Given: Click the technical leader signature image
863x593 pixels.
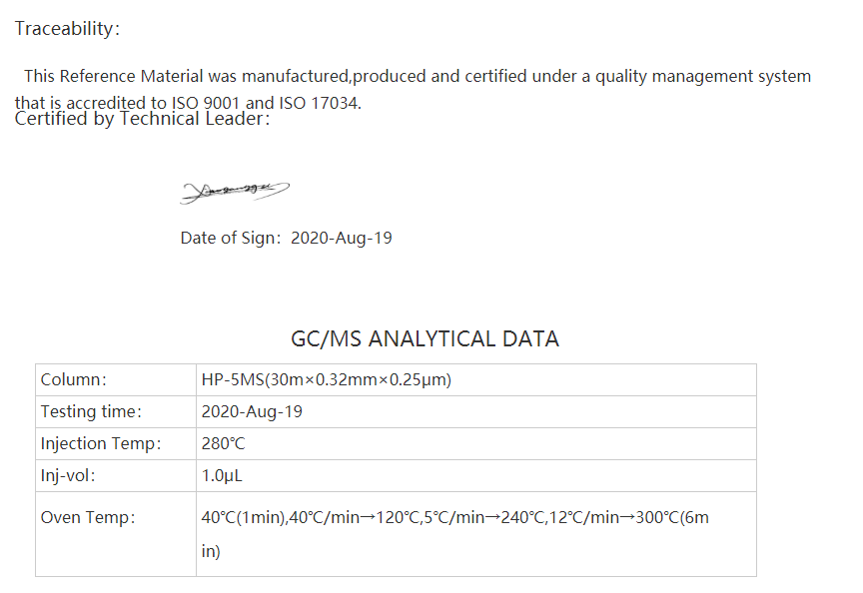Looking at the screenshot, I should [235, 192].
